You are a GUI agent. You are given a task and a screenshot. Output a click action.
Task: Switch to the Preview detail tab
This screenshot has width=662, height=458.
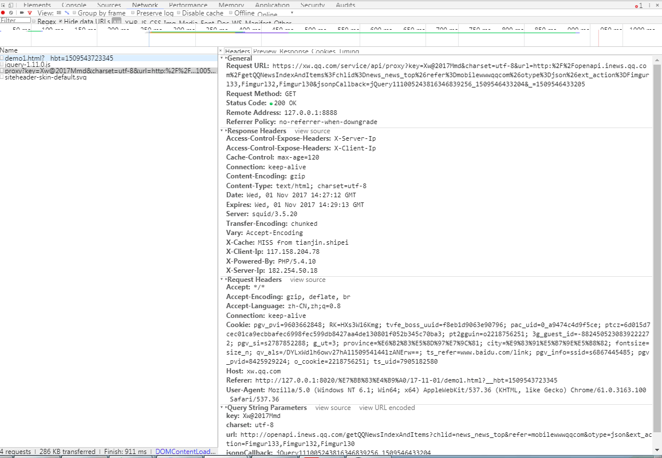[x=265, y=51]
